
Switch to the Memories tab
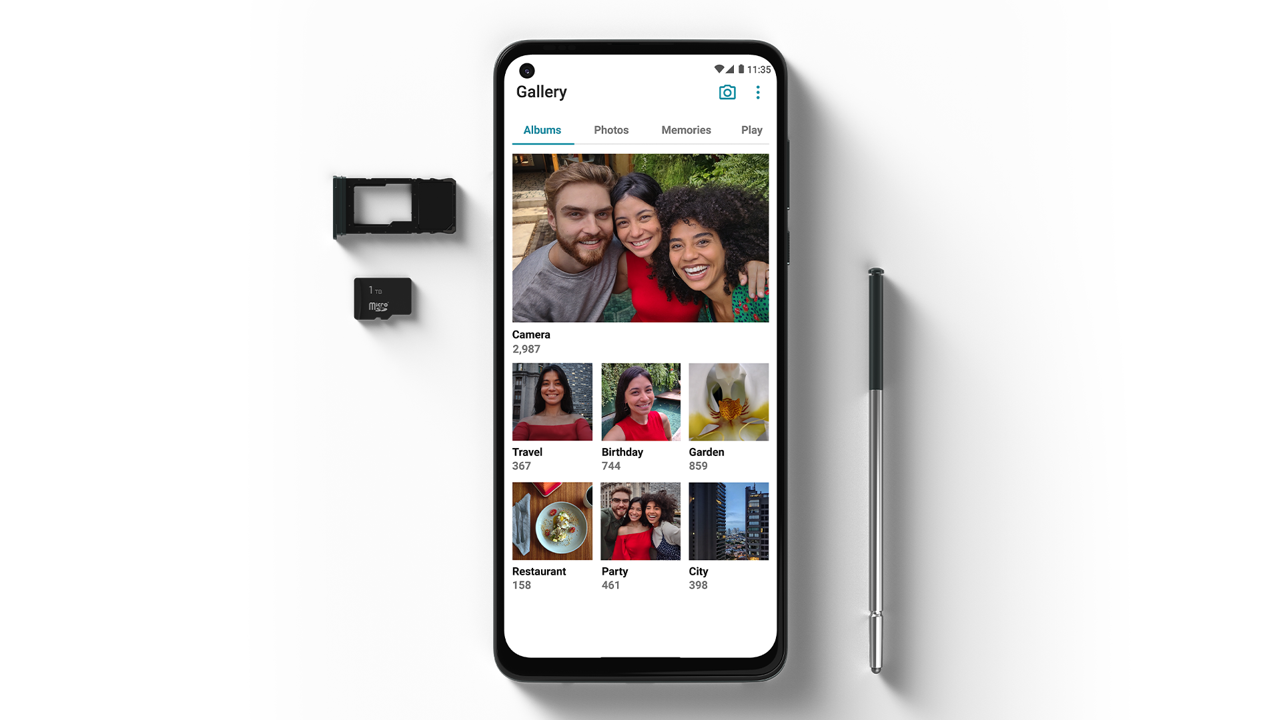(685, 130)
